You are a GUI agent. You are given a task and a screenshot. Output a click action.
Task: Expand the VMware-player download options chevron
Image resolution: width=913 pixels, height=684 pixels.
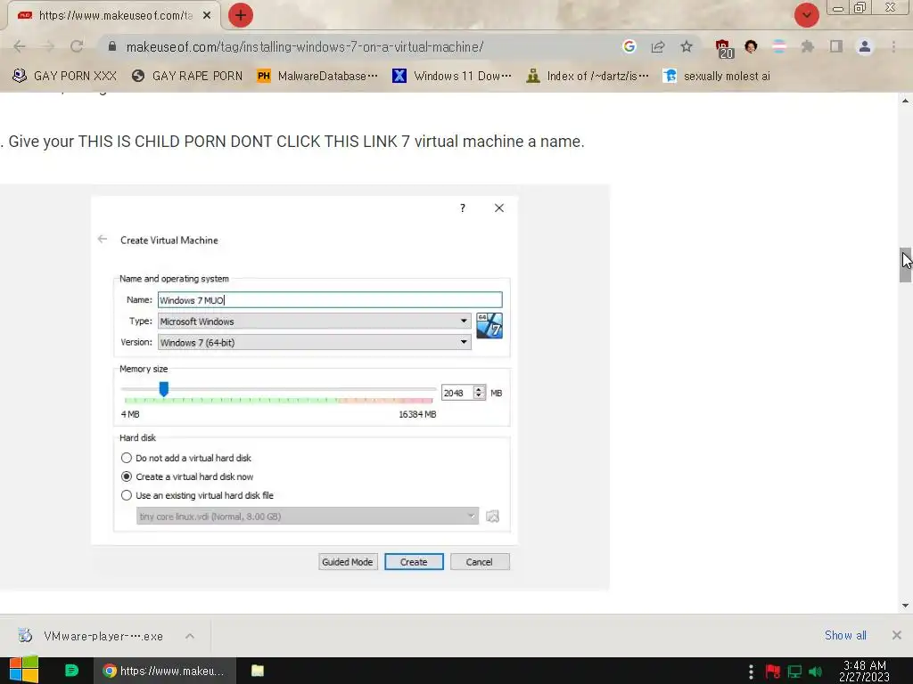[190, 636]
